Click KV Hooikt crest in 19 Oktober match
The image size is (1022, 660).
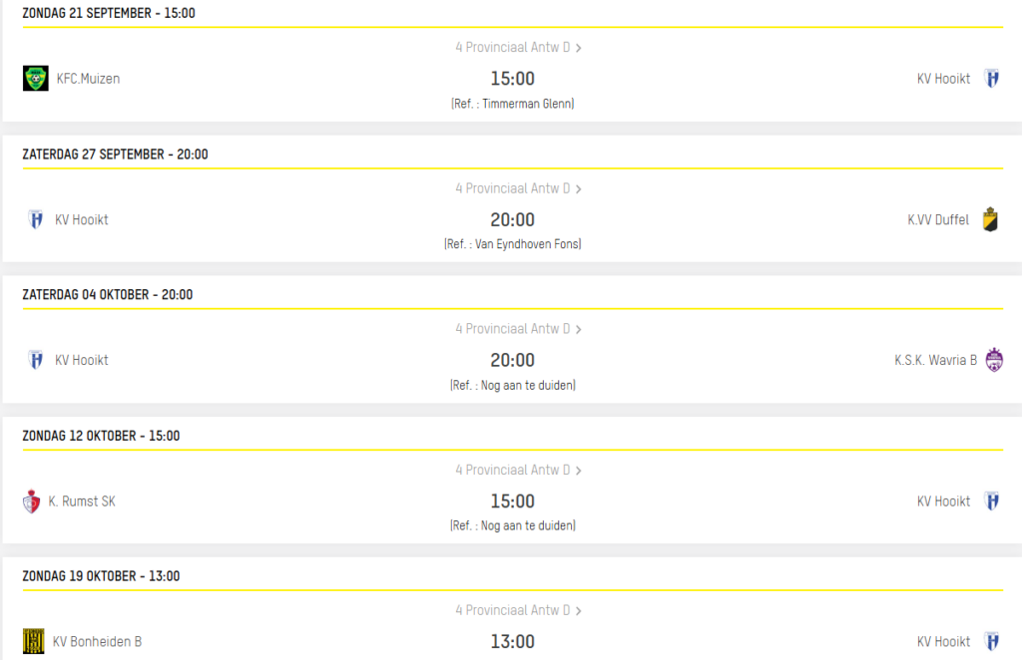point(991,641)
